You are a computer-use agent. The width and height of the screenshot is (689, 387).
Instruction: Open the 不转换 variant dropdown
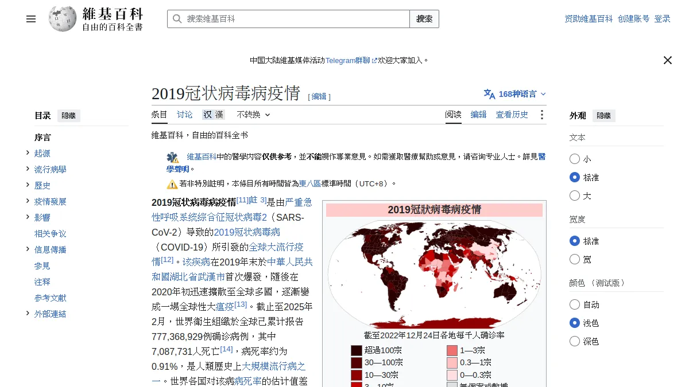click(x=253, y=115)
